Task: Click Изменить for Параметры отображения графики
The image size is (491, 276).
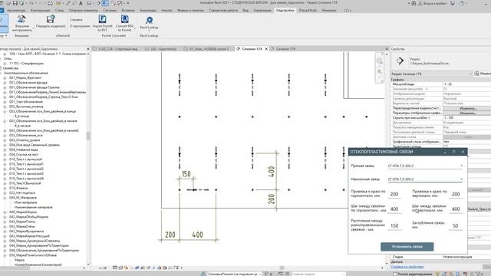Action: 467,113
